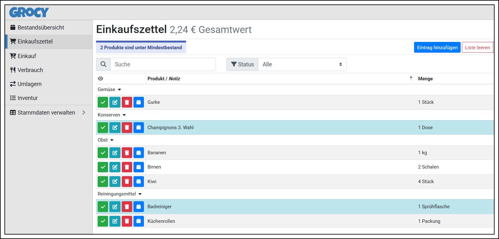Screen dimensions: 499x239
Task: Edit the Champignons 3. Wahl entry
Action: (115, 128)
